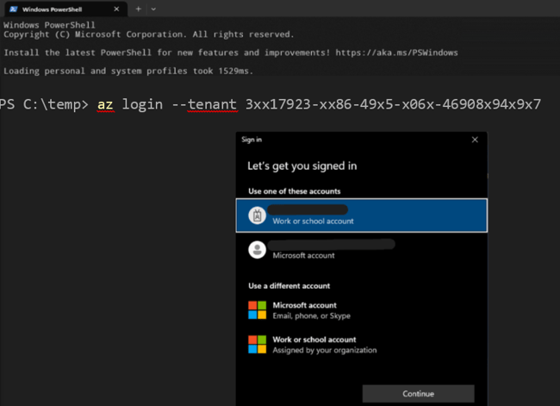The height and width of the screenshot is (406, 560).
Task: Close the Windows PowerShell tab
Action: coord(115,8)
